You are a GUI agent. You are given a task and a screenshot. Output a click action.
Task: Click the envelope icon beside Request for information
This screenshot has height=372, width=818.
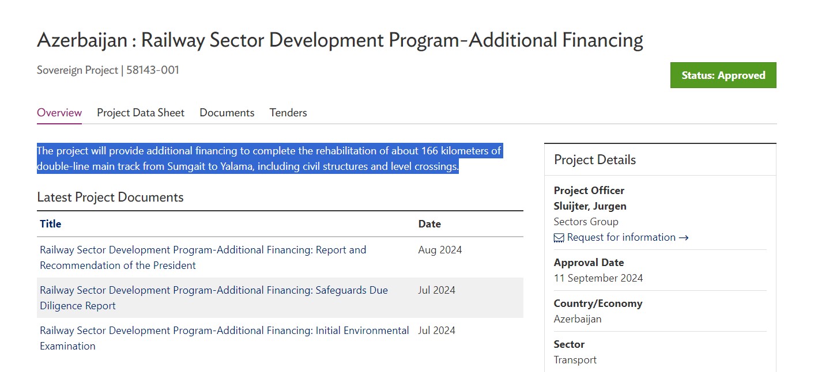(559, 238)
